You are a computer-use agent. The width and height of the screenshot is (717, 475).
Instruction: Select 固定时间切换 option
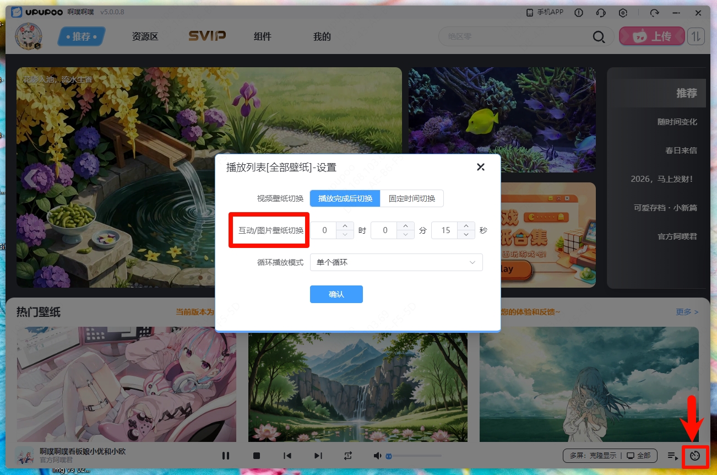click(x=411, y=198)
